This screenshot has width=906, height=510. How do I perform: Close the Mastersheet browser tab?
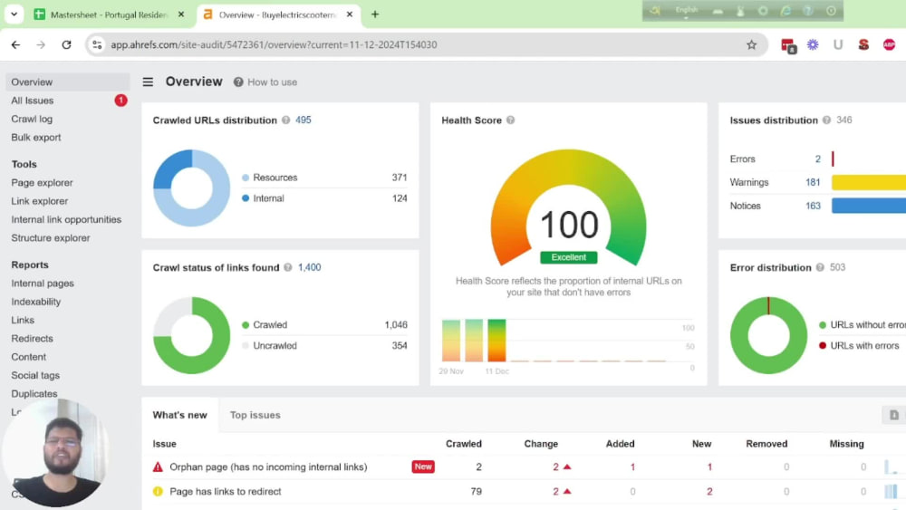tap(181, 14)
